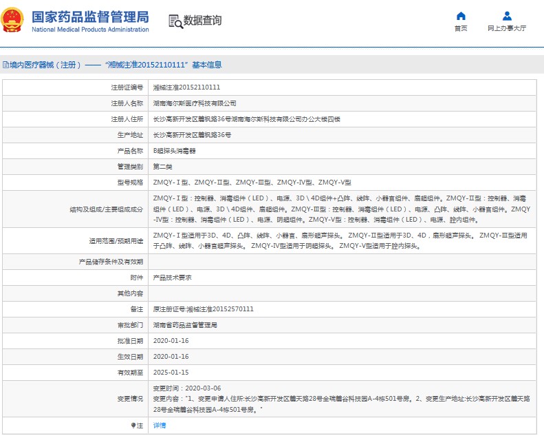This screenshot has height=438, width=544.
Task: Click the 数据查询 heading text
Action: coord(203,21)
